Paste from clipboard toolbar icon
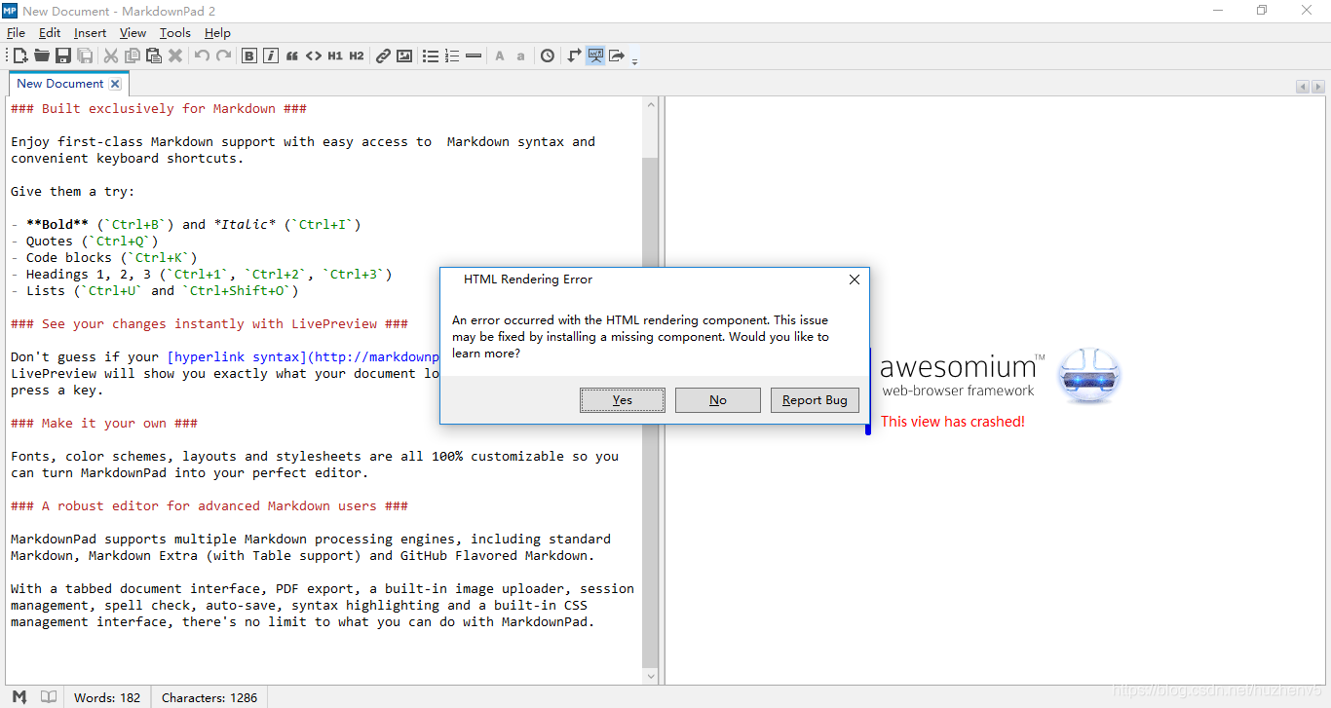The image size is (1331, 708). click(x=154, y=56)
